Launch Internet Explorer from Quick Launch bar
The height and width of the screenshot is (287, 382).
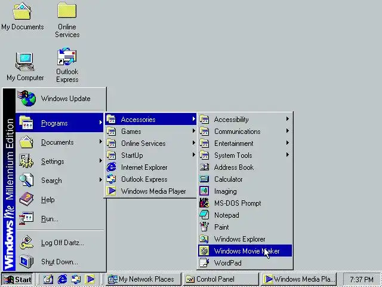pos(62,279)
